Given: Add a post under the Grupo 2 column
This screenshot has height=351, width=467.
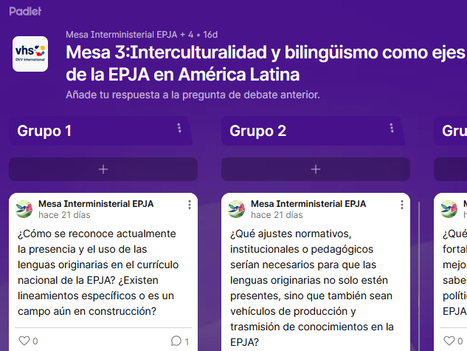Looking at the screenshot, I should [x=315, y=169].
